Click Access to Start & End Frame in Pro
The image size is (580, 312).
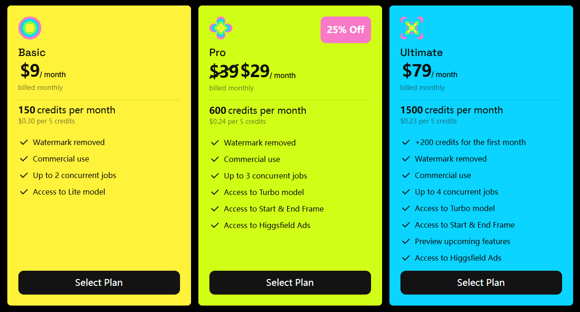(274, 209)
